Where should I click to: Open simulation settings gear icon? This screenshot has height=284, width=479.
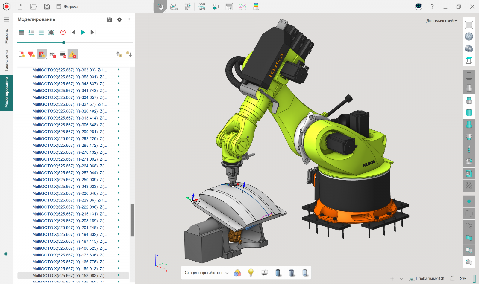click(x=119, y=20)
